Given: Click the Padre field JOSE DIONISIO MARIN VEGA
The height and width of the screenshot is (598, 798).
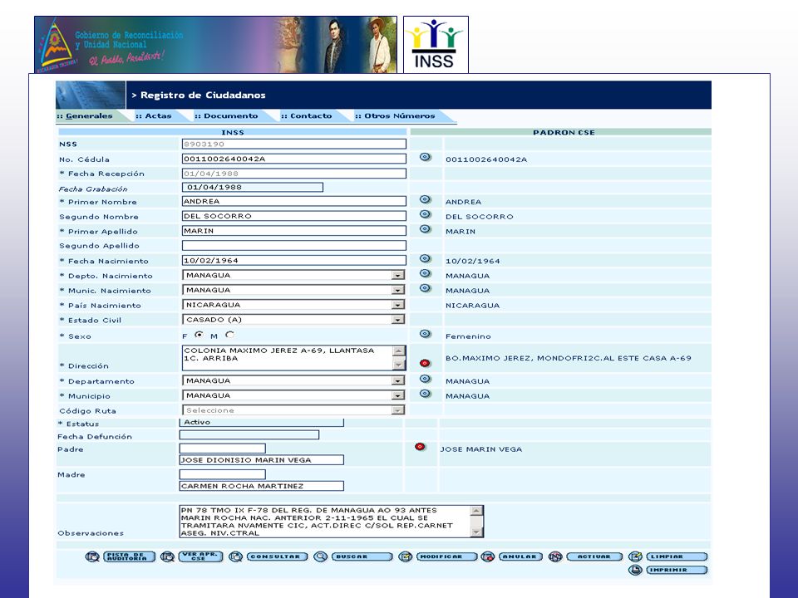Looking at the screenshot, I should [x=262, y=459].
